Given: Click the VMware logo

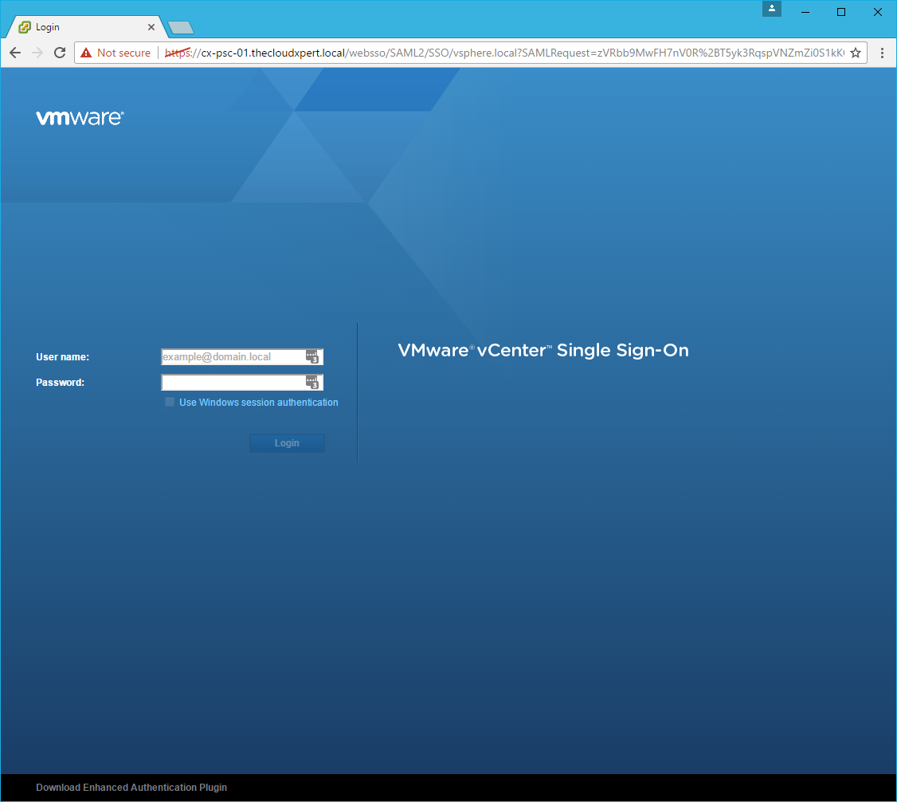Looking at the screenshot, I should click(80, 118).
